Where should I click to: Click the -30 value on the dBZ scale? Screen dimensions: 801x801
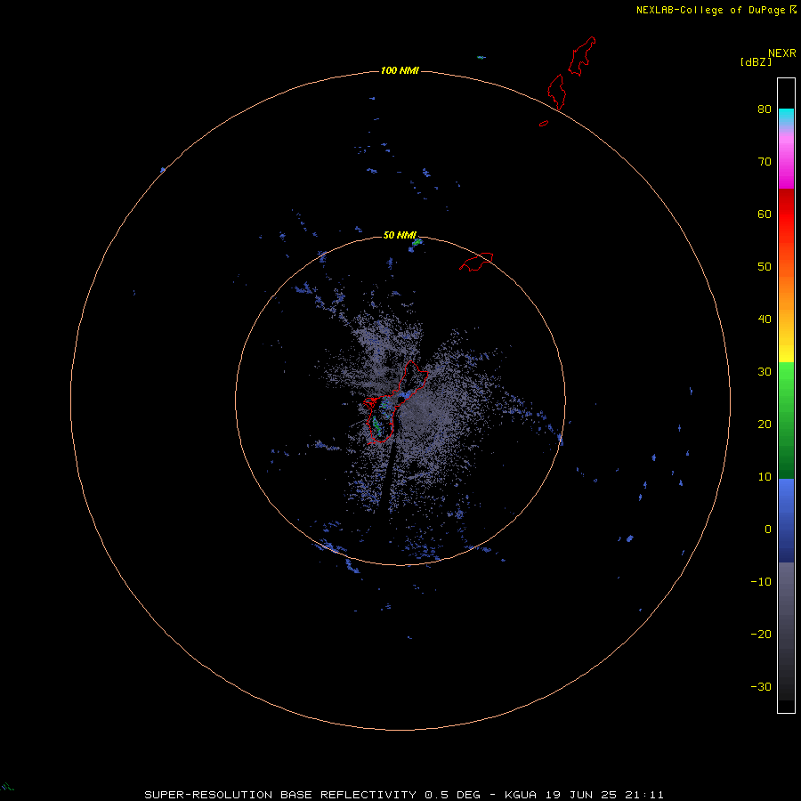coord(761,686)
